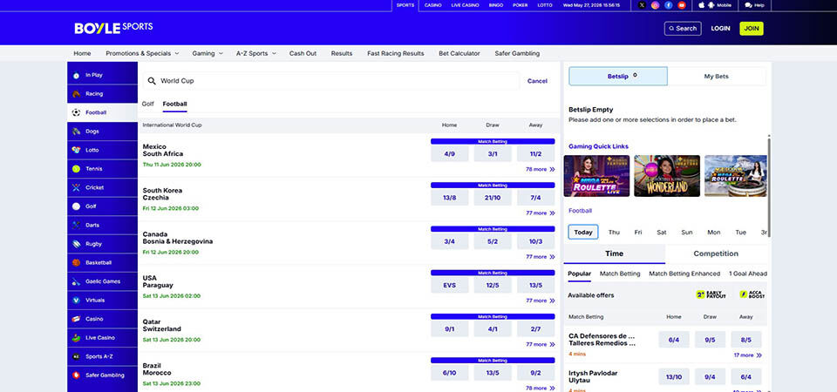Image resolution: width=837 pixels, height=392 pixels.
Task: Select Safer Gambling in the sidebar
Action: tap(103, 375)
